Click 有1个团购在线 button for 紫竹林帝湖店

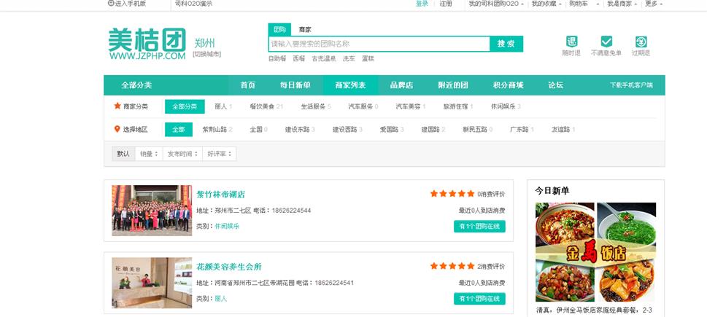(x=479, y=226)
